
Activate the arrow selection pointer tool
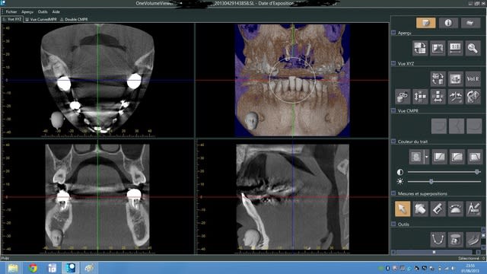point(403,209)
